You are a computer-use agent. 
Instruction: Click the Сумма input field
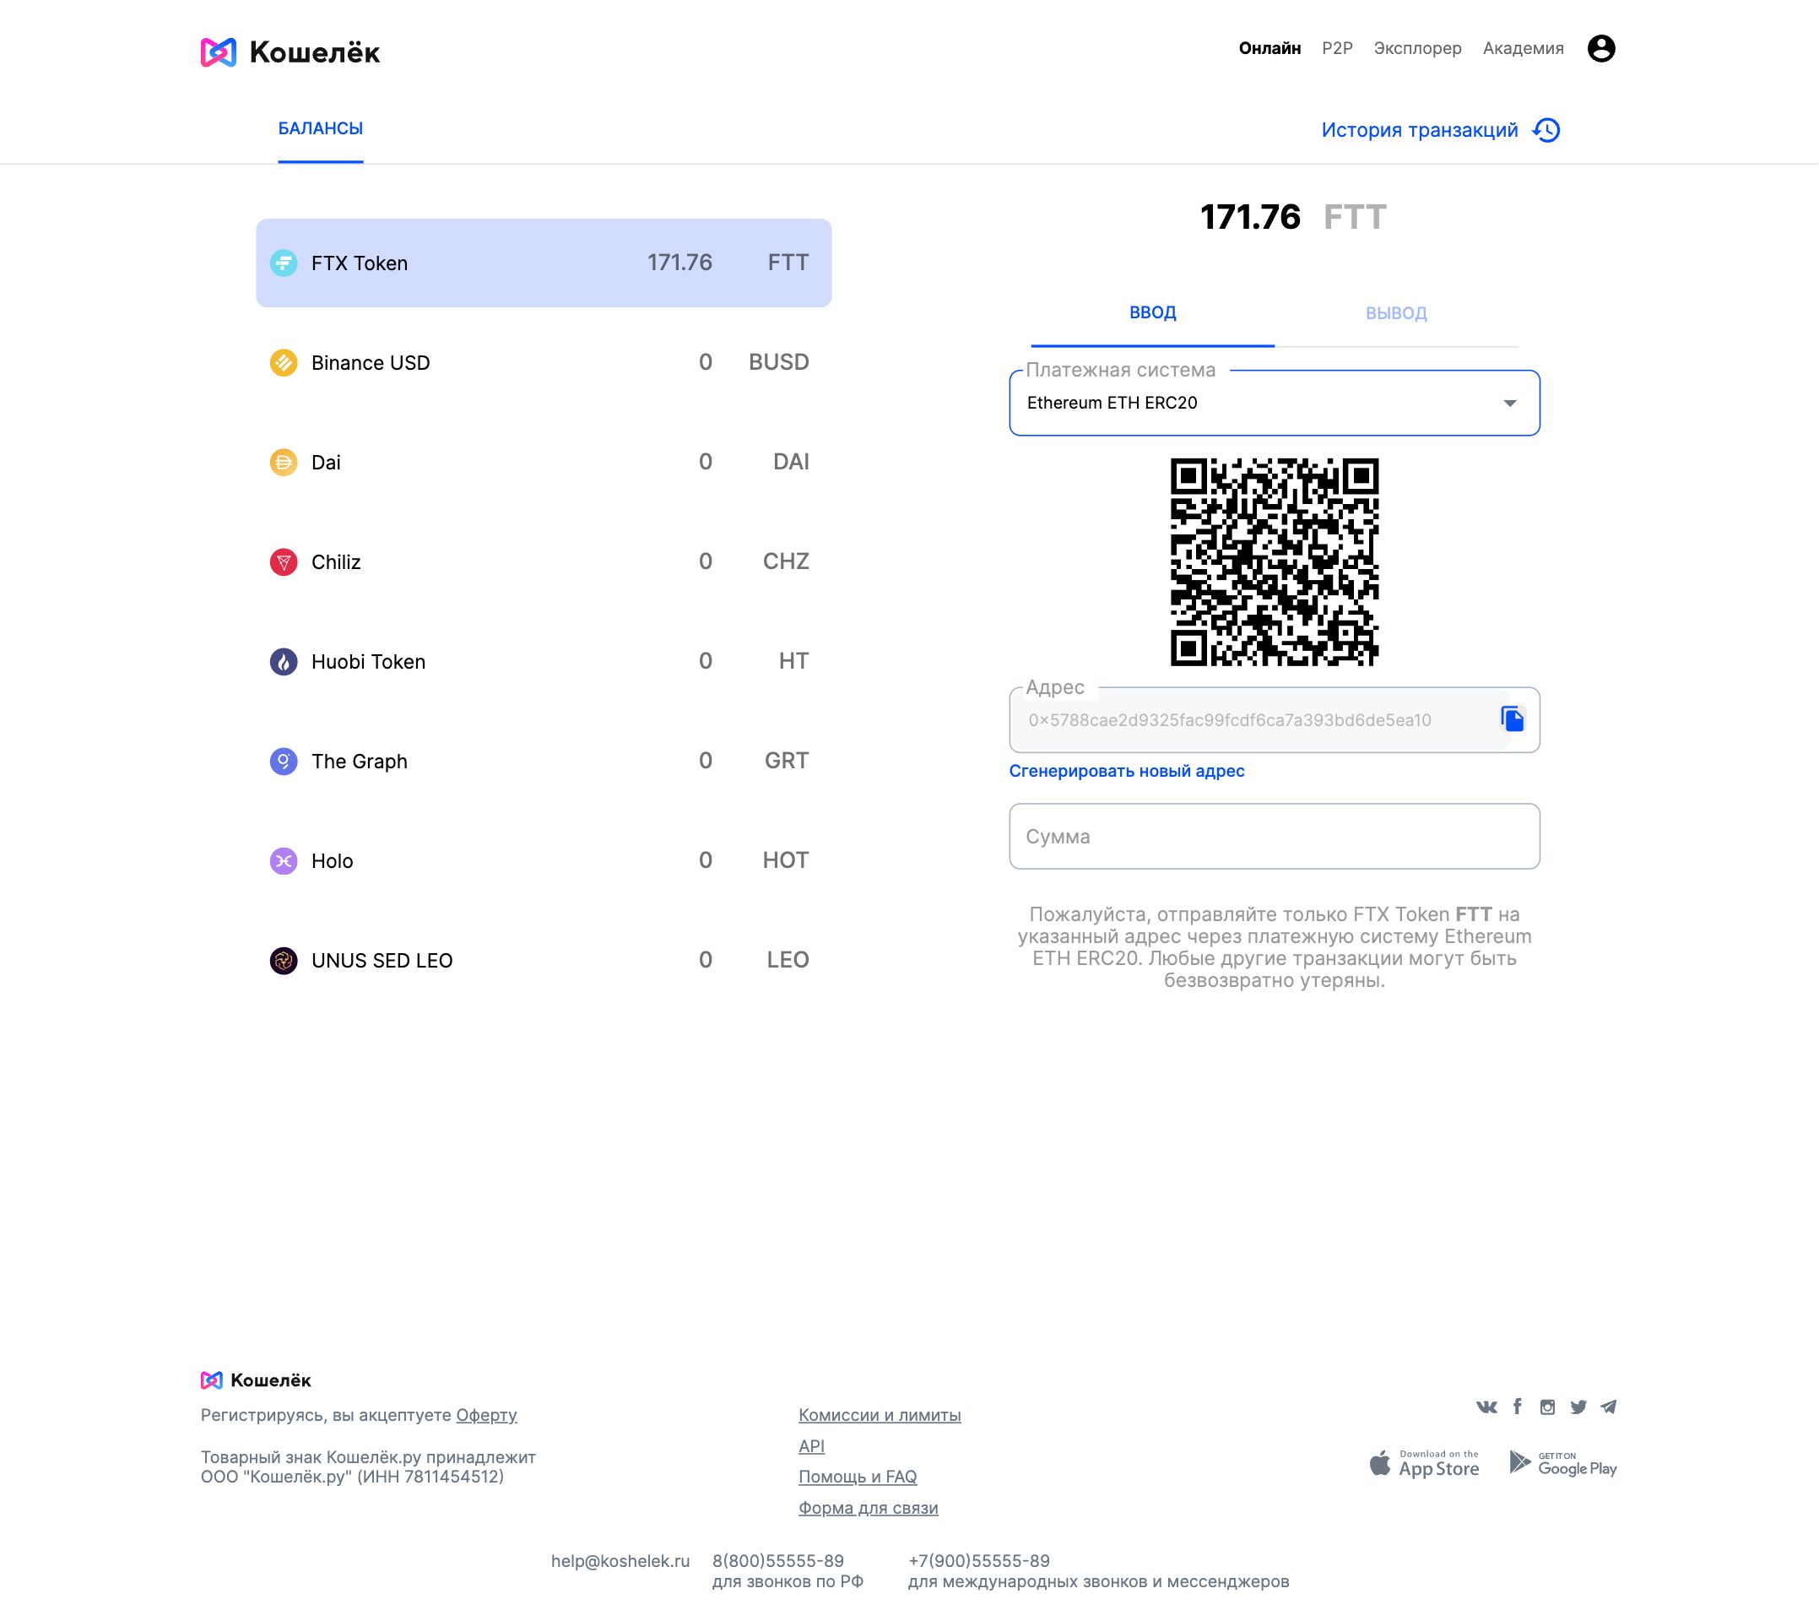(x=1274, y=837)
